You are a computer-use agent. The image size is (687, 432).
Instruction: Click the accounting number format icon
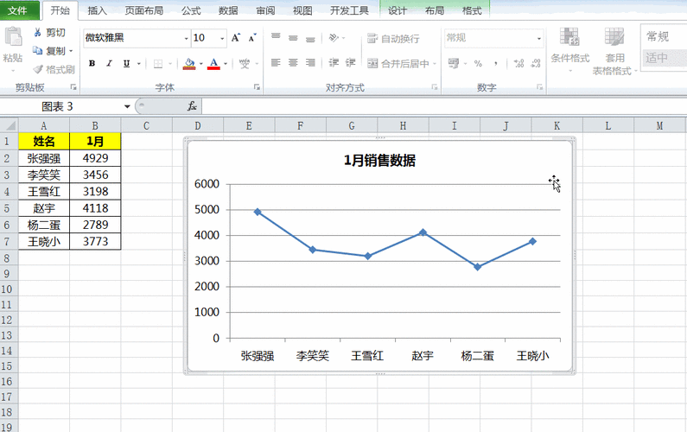(454, 64)
